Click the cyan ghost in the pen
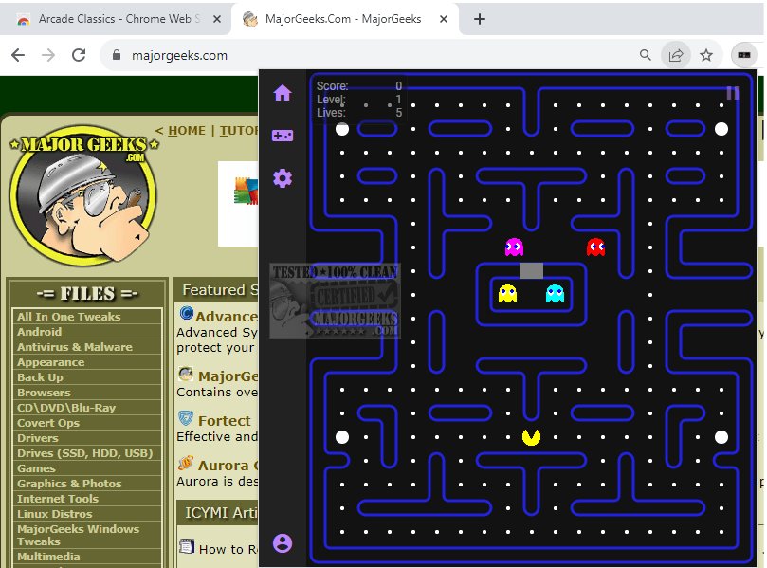 coord(555,294)
